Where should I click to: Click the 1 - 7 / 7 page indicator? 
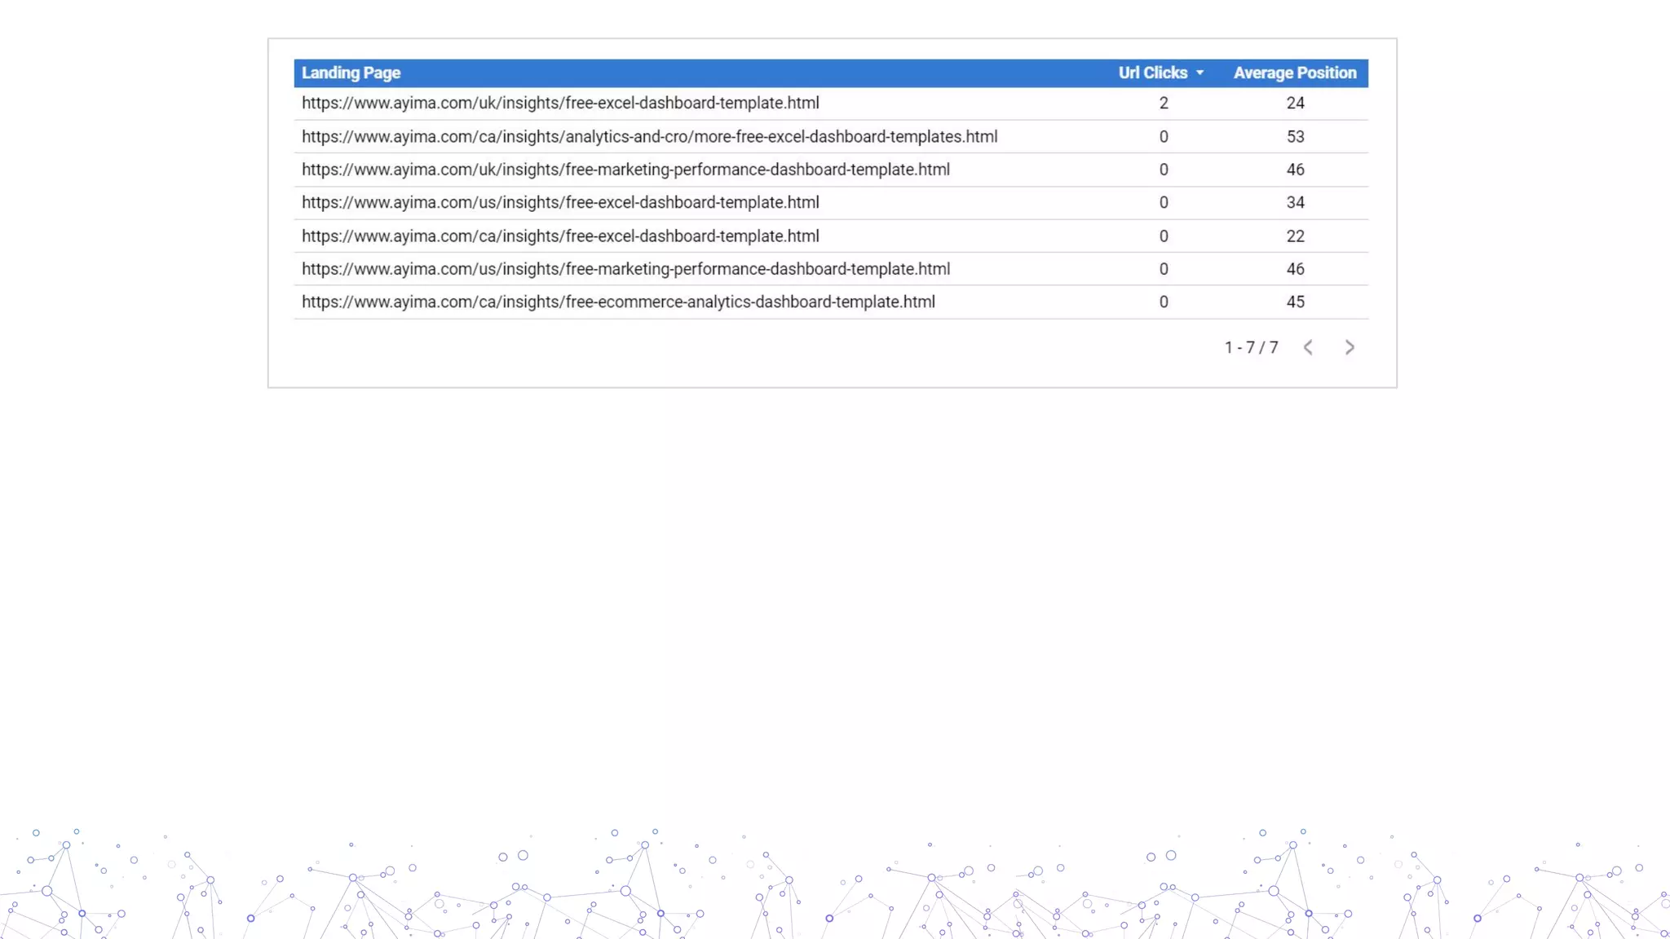point(1251,347)
